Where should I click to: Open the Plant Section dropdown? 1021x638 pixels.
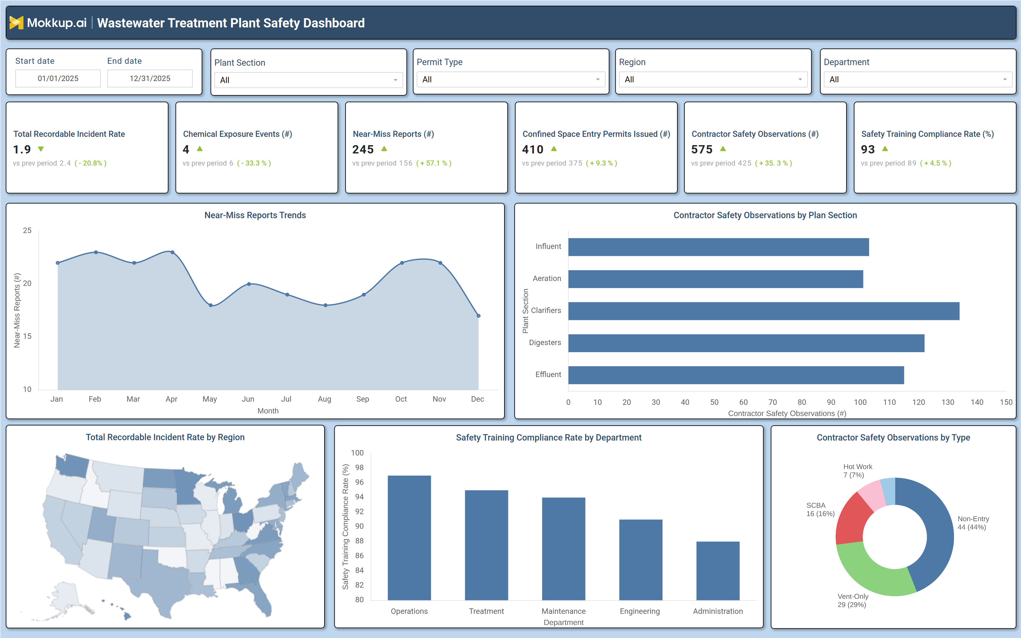pos(309,80)
